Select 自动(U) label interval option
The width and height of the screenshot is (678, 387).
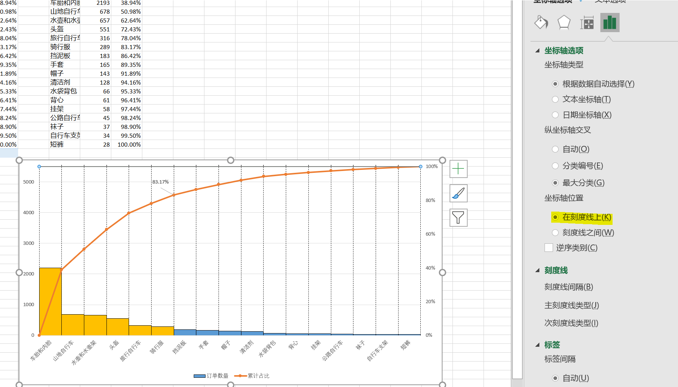pyautogui.click(x=570, y=378)
